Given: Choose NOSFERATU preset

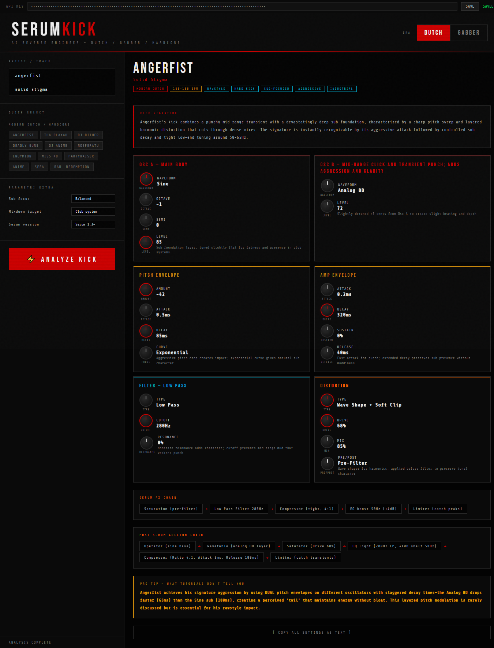Looking at the screenshot, I should coord(88,146).
